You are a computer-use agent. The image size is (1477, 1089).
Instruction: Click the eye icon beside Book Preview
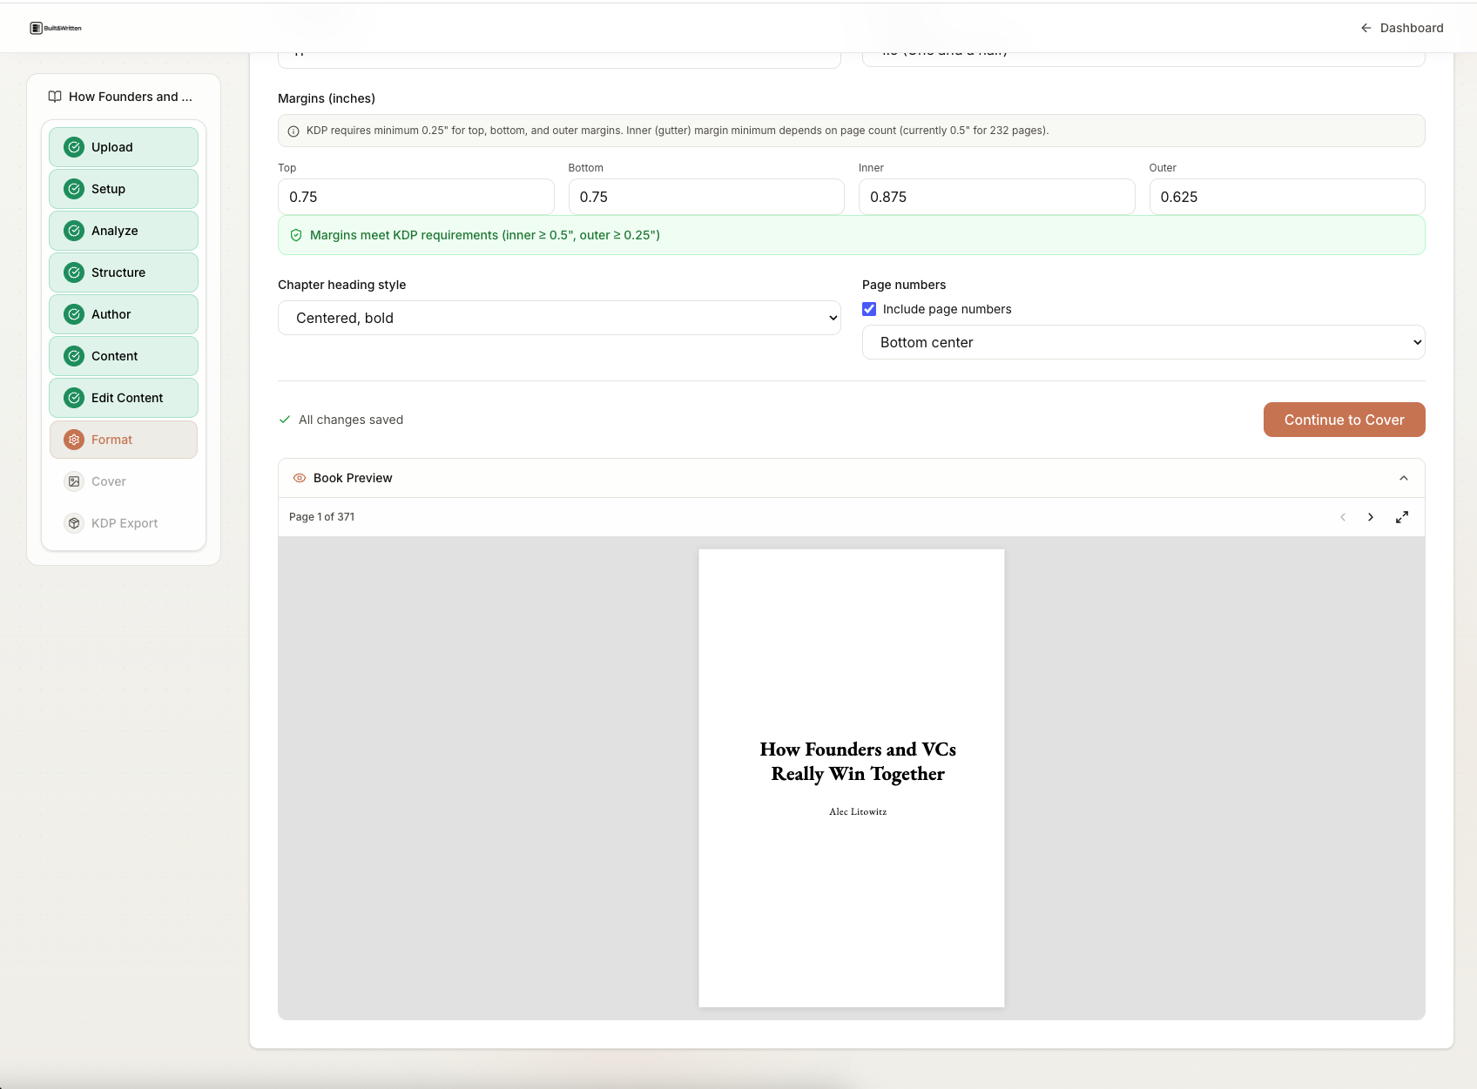(x=300, y=478)
